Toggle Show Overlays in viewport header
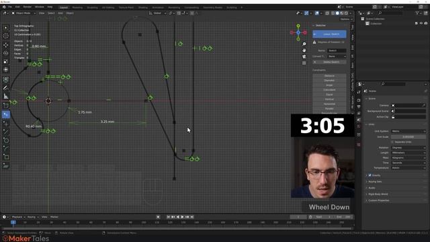The height and width of the screenshot is (242, 430). [x=316, y=13]
